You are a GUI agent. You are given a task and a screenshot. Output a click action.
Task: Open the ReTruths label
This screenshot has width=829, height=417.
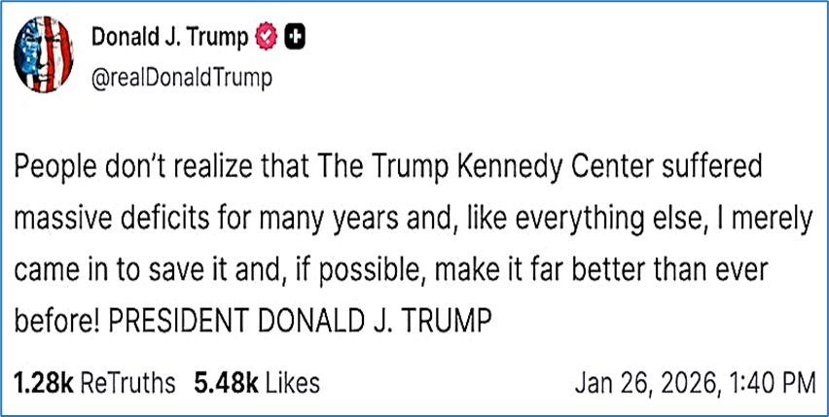point(126,383)
